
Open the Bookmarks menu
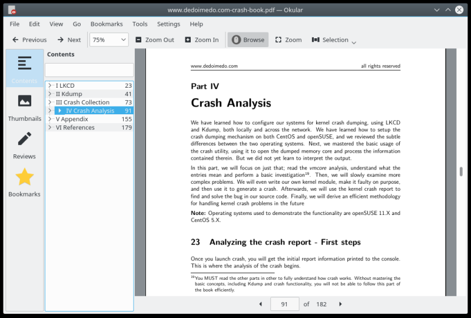107,24
